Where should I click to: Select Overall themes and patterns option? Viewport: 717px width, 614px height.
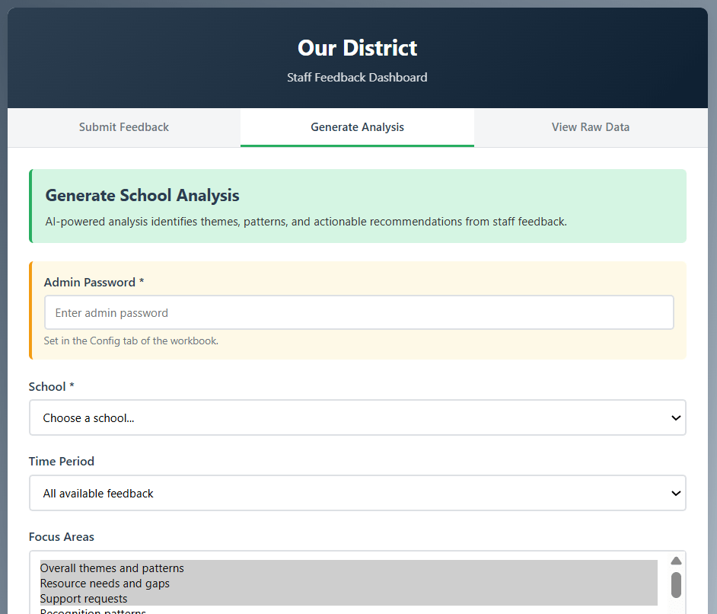coord(112,568)
